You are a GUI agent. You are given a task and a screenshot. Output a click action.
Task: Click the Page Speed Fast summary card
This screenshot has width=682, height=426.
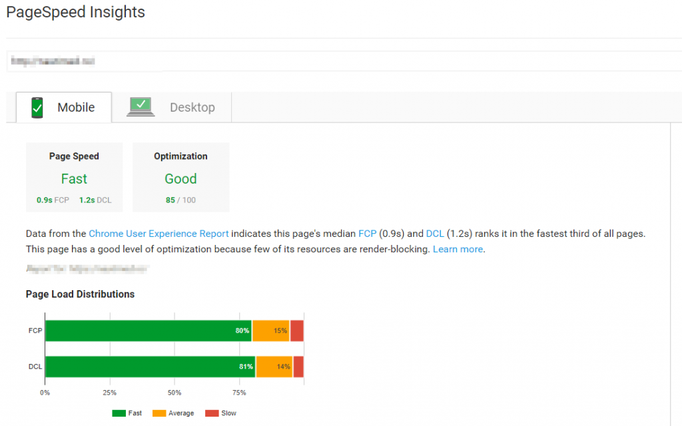pyautogui.click(x=75, y=177)
